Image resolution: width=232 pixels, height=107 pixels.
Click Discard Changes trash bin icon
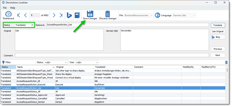108,14
